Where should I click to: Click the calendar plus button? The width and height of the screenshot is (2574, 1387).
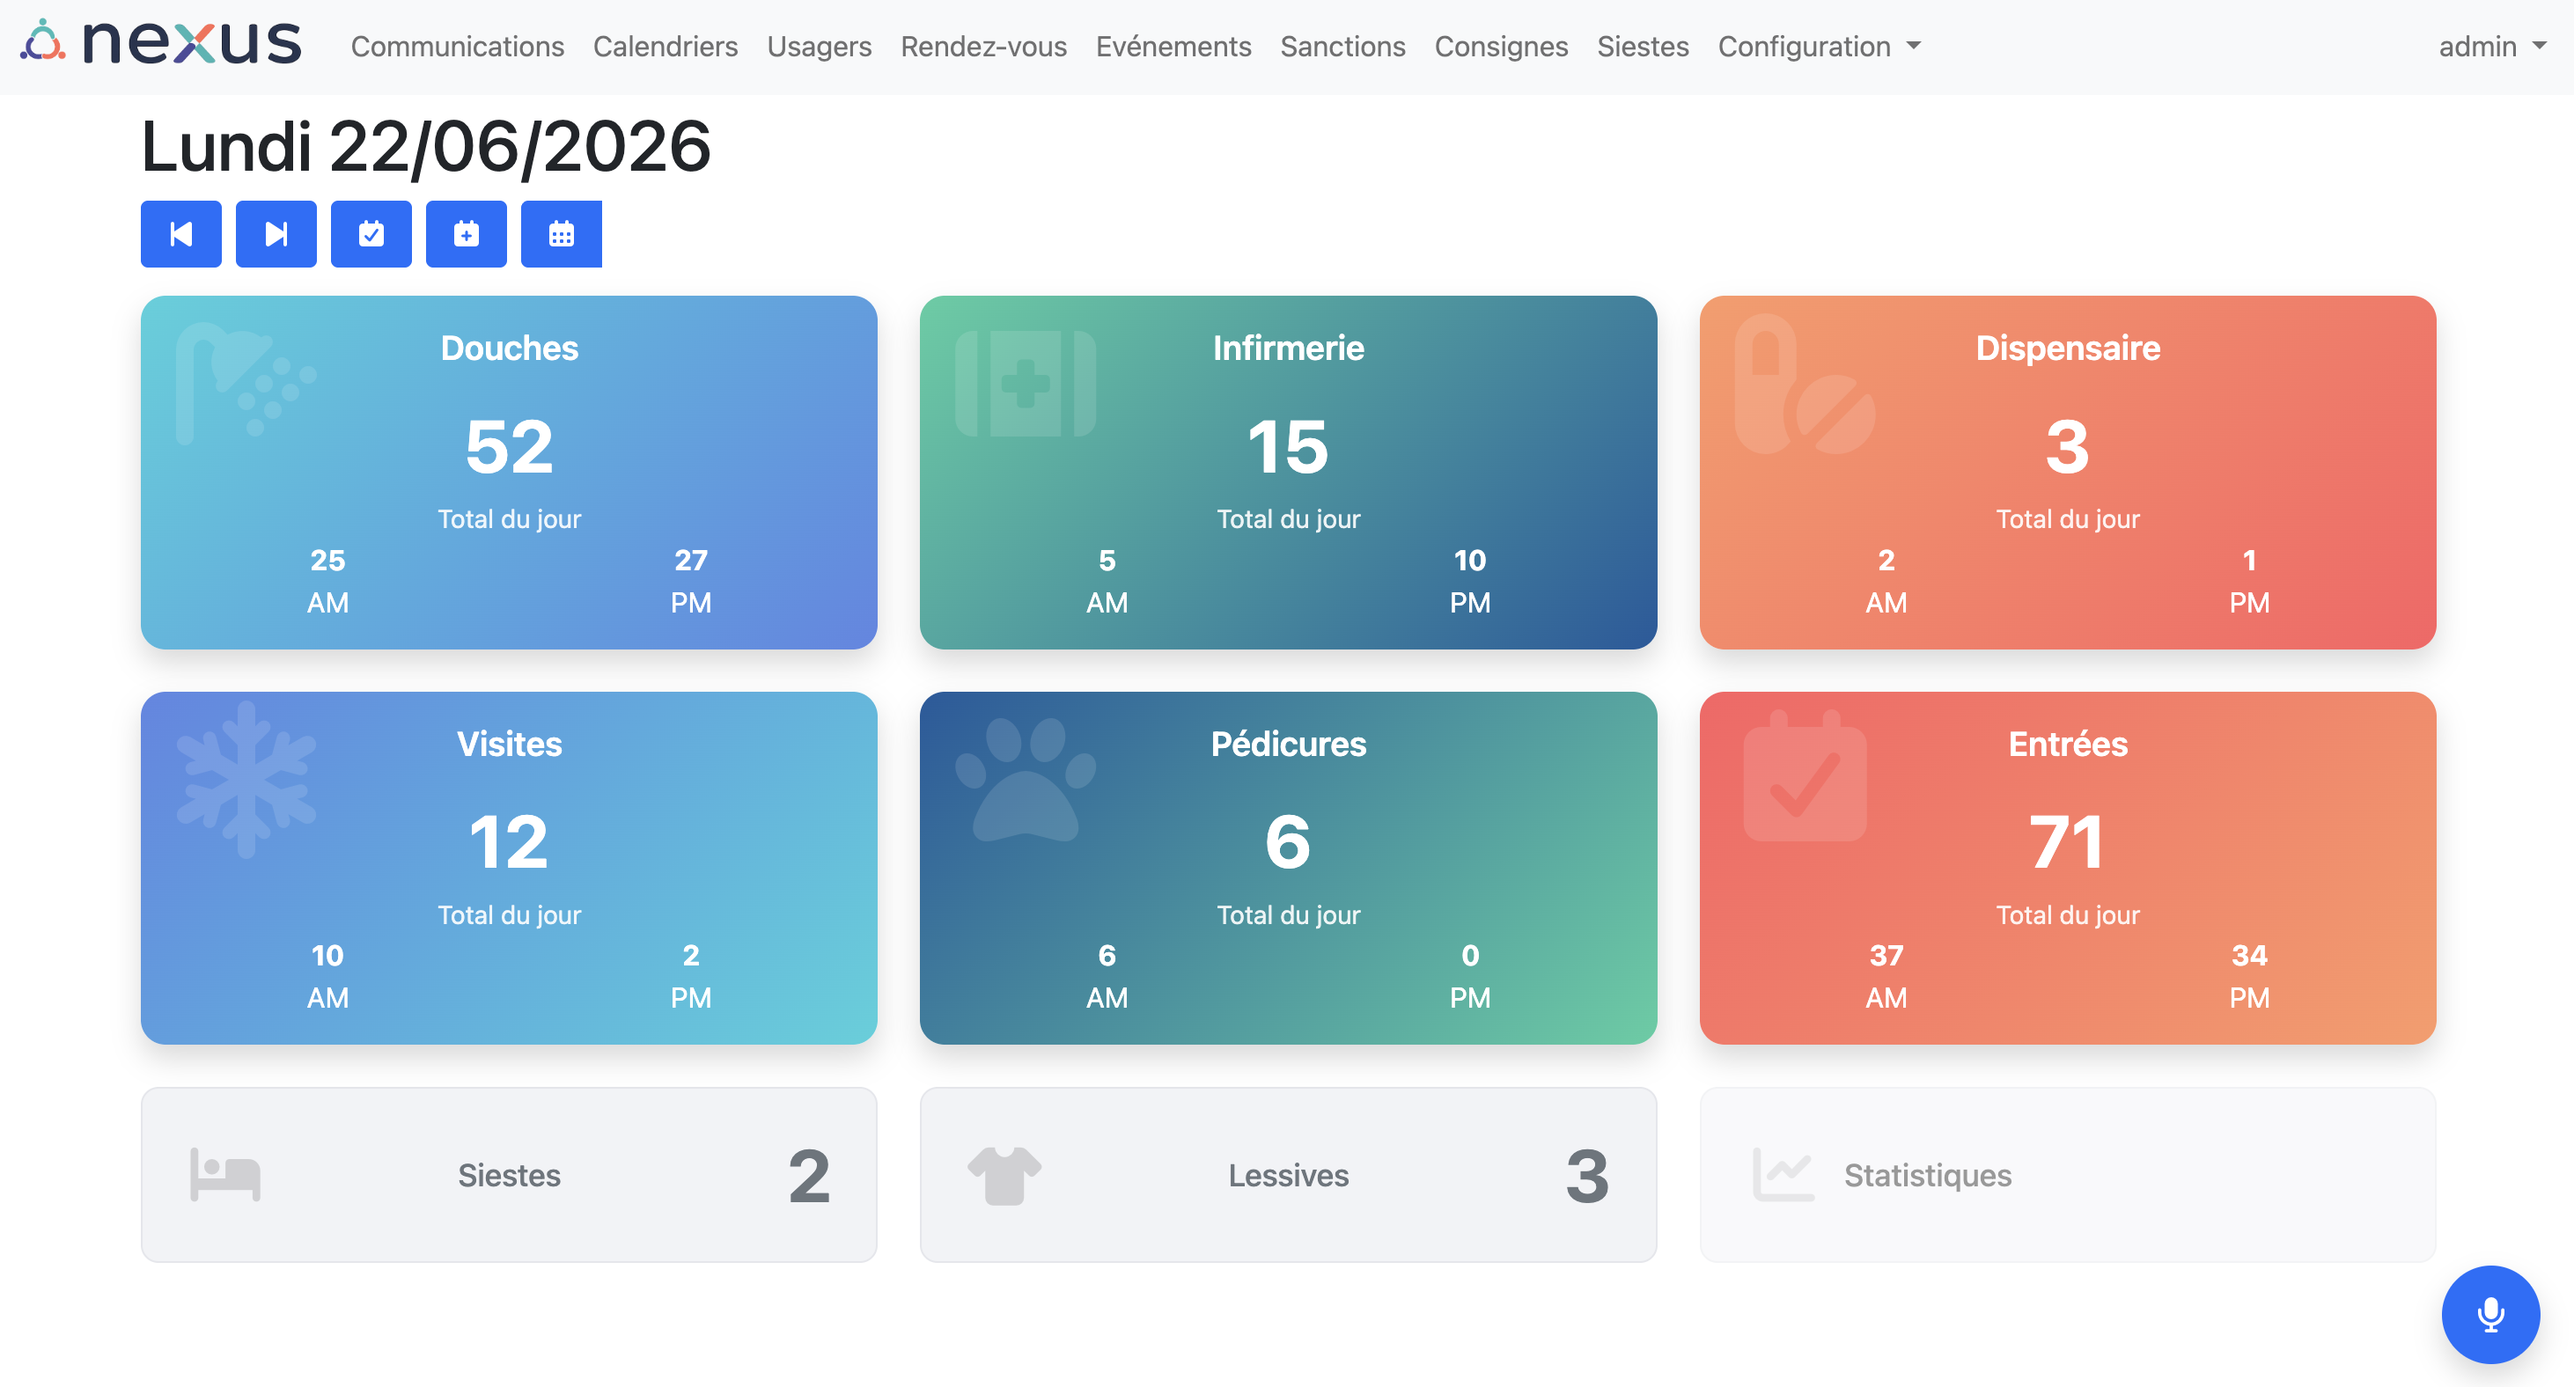pyautogui.click(x=466, y=234)
